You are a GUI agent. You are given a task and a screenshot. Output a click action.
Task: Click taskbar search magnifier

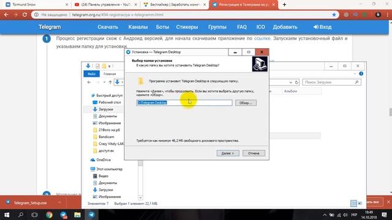click(x=21, y=215)
